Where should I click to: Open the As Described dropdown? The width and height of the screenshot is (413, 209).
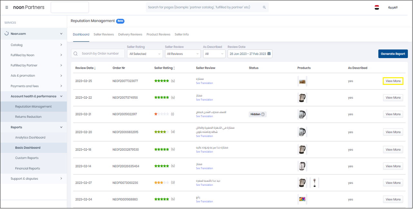214,54
